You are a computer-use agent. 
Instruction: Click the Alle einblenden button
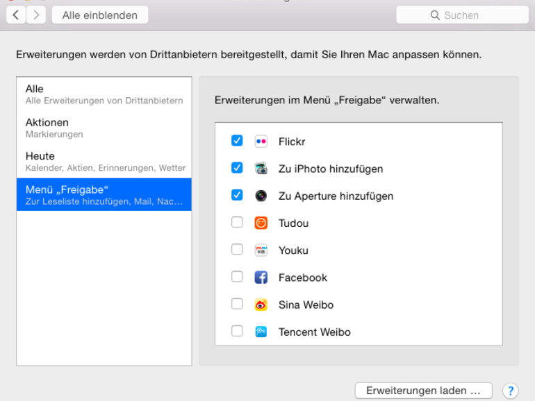100,15
